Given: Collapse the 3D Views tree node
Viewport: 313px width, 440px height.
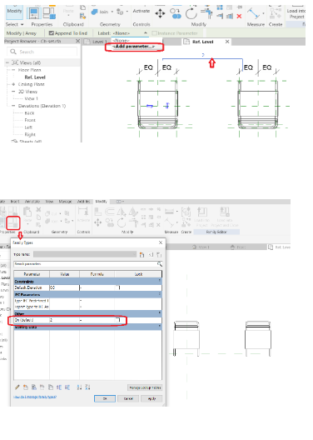Looking at the screenshot, I should (13, 92).
